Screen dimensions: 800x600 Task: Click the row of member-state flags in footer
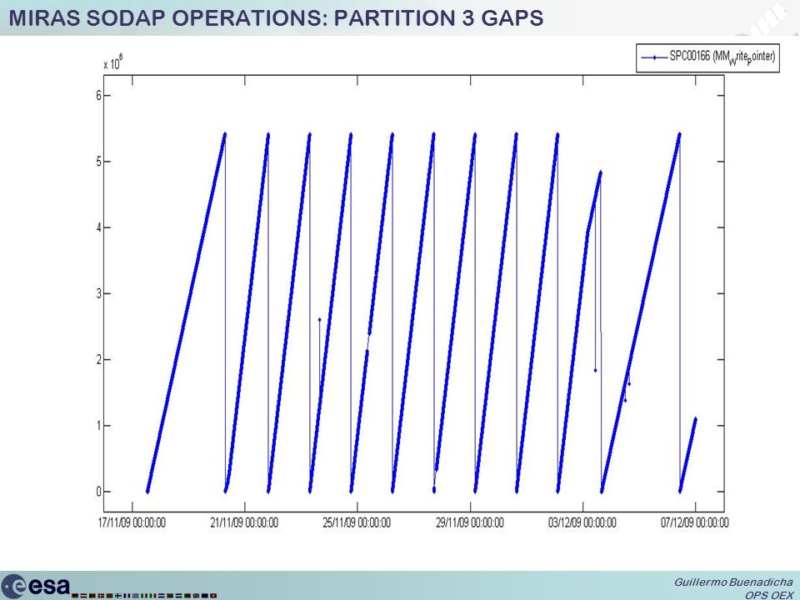point(144,595)
